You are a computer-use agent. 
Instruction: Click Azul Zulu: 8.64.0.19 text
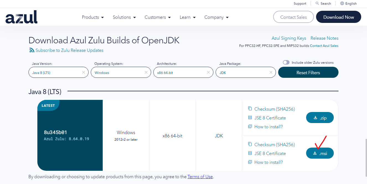pos(66,139)
